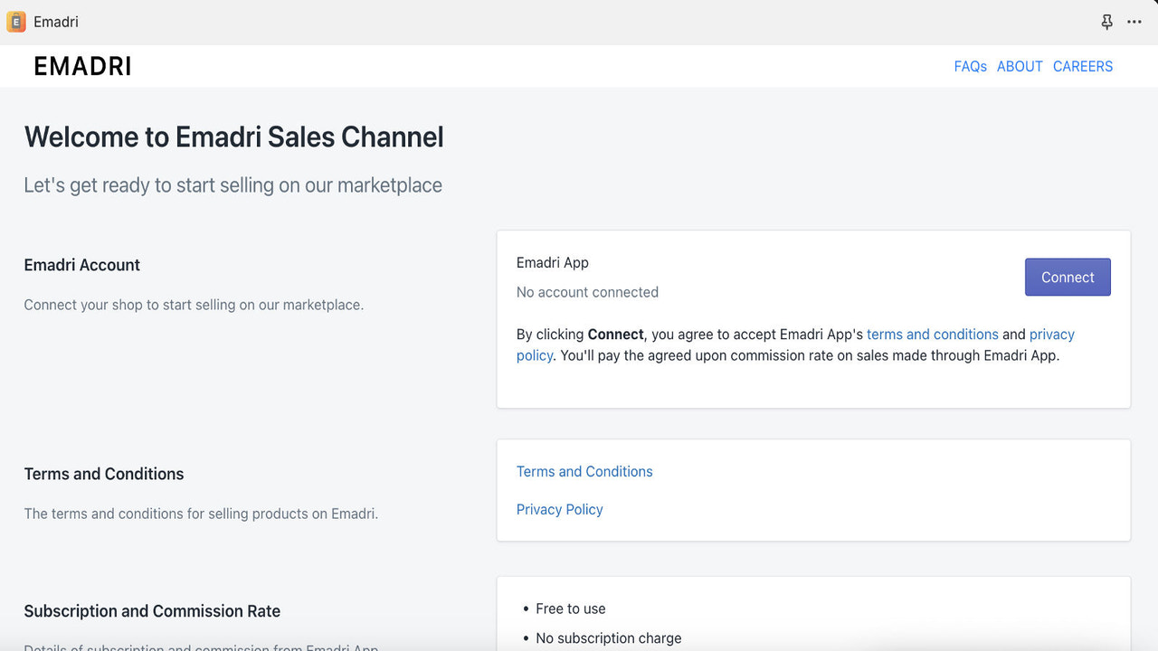Click the Emadri label beside the app icon

[56, 21]
